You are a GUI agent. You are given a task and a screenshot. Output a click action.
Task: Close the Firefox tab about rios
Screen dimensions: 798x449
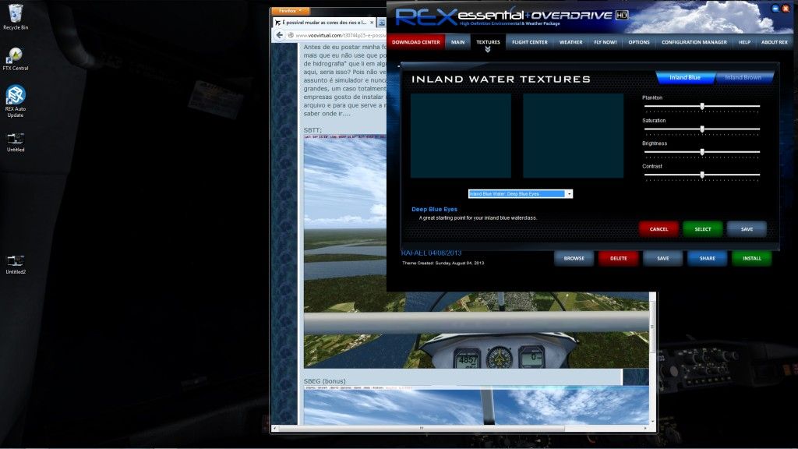[372, 23]
